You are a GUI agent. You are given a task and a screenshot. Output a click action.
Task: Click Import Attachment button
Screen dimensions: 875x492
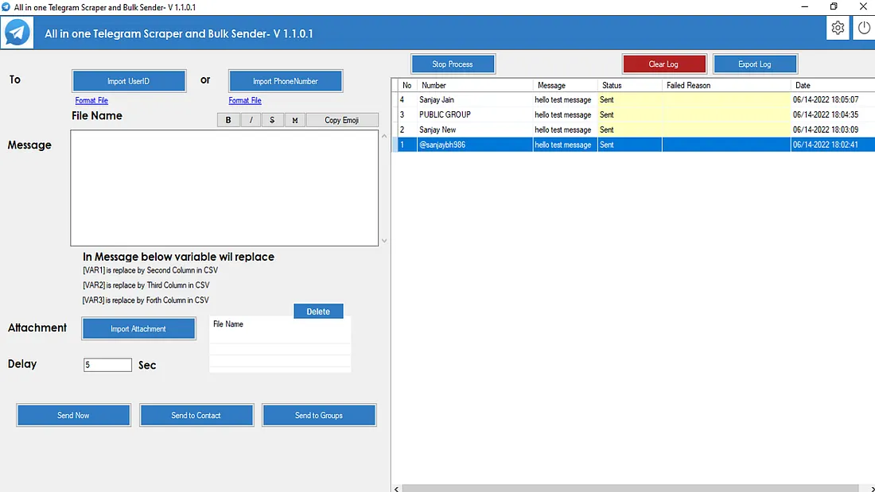coord(138,328)
